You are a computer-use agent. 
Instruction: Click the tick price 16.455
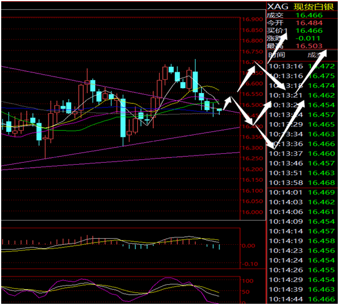(321, 270)
